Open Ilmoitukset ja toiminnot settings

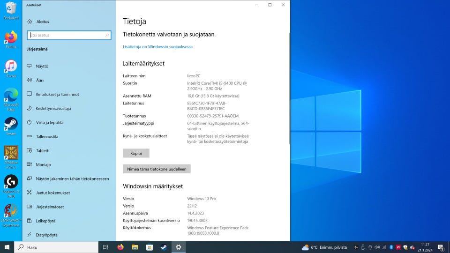click(x=57, y=94)
